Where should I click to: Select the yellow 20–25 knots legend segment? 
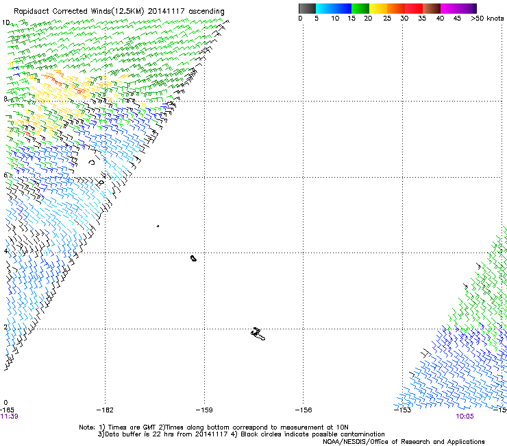tap(378, 8)
